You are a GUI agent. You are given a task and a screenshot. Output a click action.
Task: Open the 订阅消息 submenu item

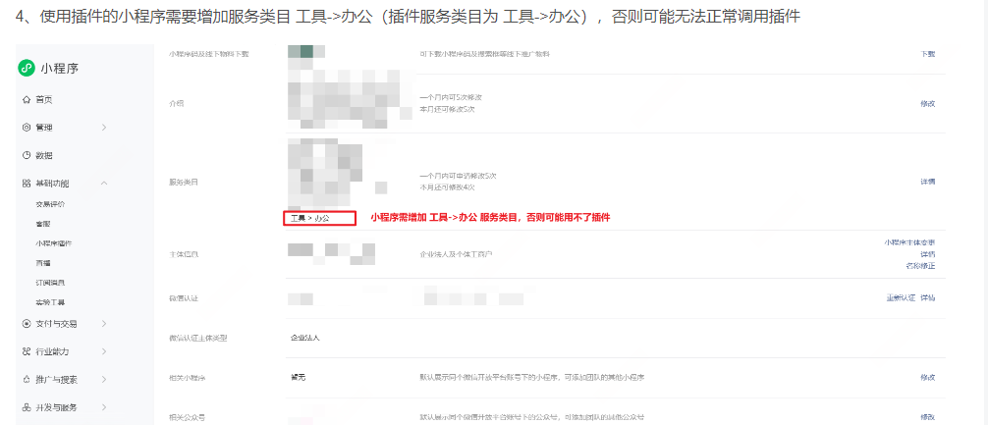(46, 283)
